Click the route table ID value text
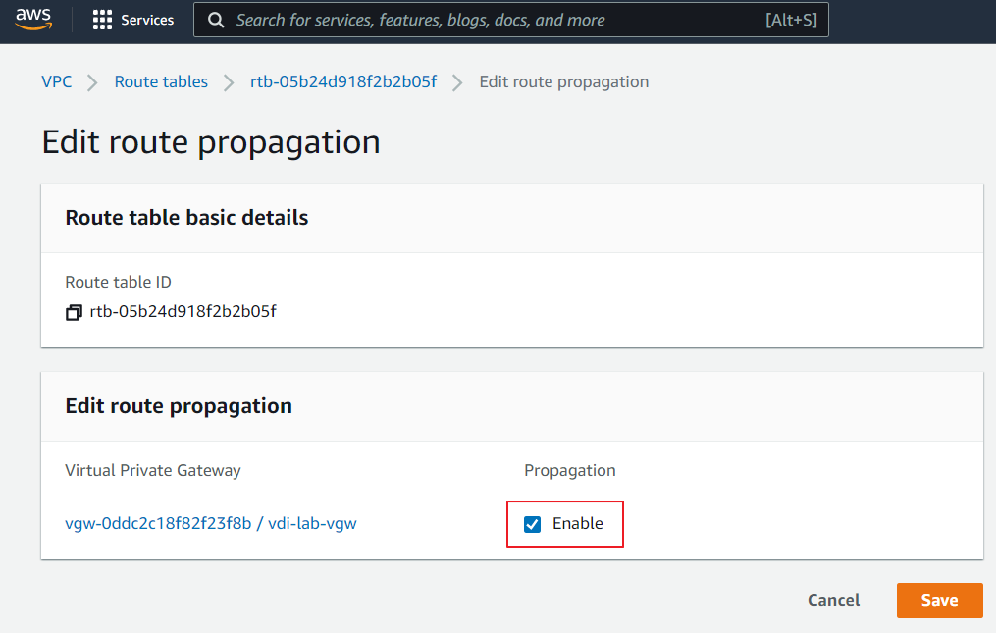Image resolution: width=996 pixels, height=633 pixels. click(x=183, y=312)
